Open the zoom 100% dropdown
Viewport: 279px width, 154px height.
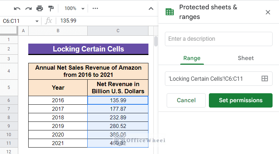tap(74, 8)
